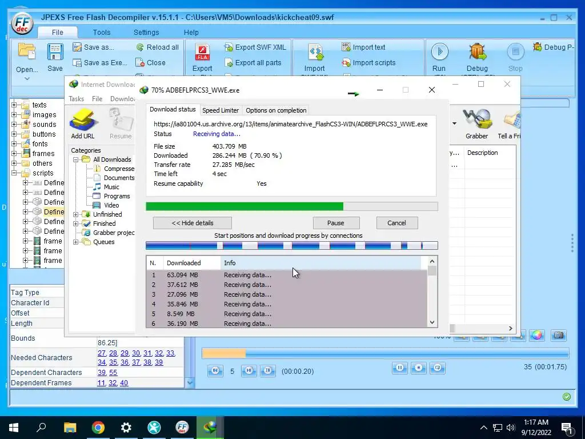The width and height of the screenshot is (585, 439).
Task: Open Google Chrome from the taskbar
Action: pyautogui.click(x=98, y=427)
